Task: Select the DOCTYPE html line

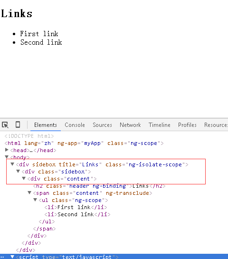Action: pyautogui.click(x=29, y=136)
